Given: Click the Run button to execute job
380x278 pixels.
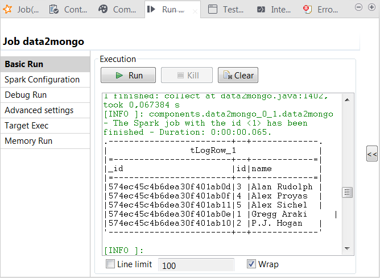Looking at the screenshot, I should 129,75.
